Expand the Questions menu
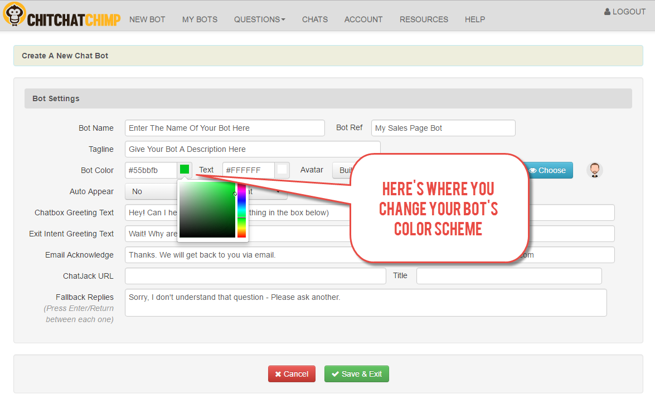Screen dimensions: 655x405 pyautogui.click(x=259, y=19)
